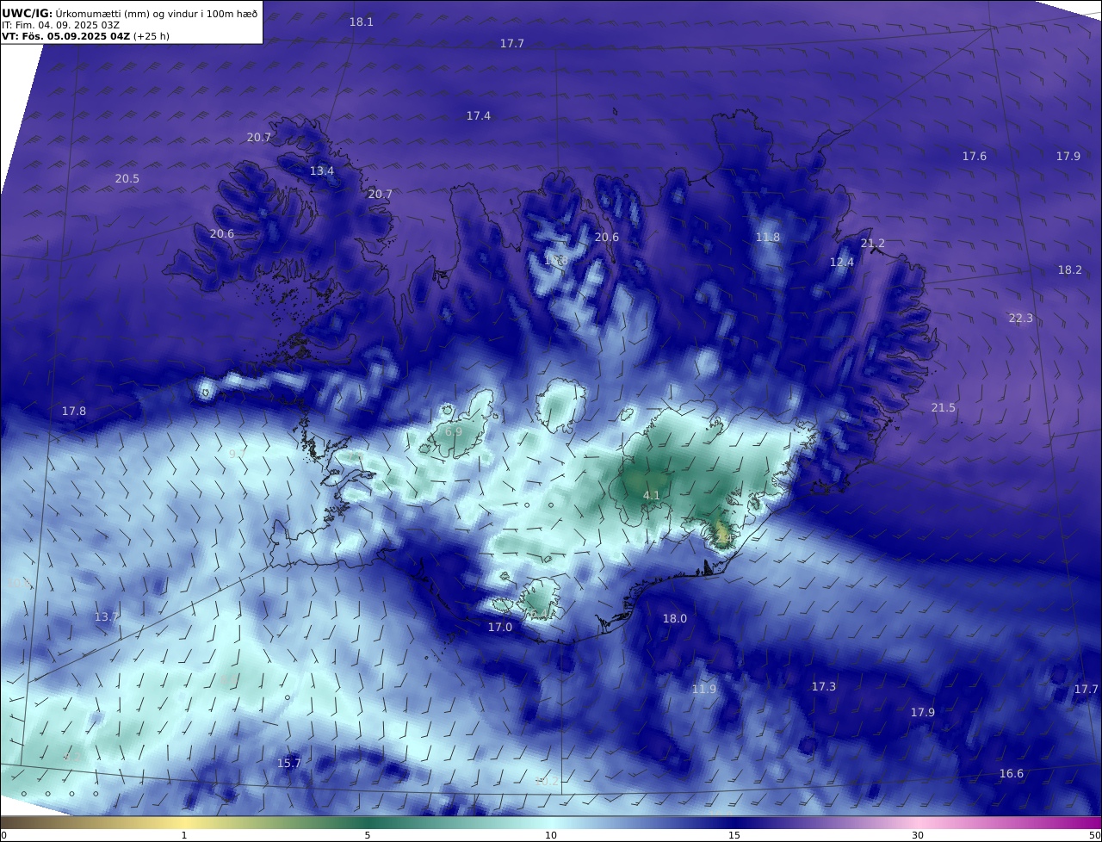Screen dimensions: 1102x842
Task: Click the 21.2 value label
Action: pos(873,244)
